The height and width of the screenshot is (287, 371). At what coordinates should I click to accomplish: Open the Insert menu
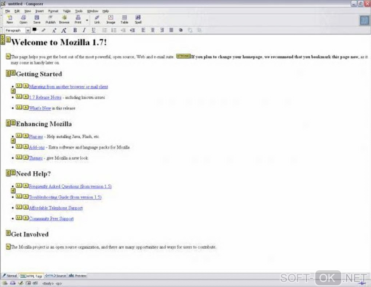[40, 11]
